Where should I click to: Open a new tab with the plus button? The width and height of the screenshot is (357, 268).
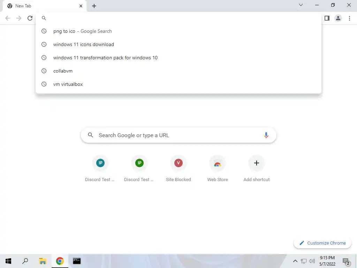click(94, 6)
